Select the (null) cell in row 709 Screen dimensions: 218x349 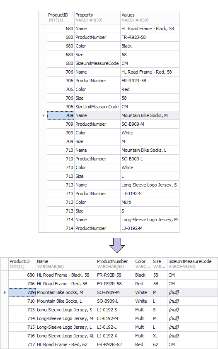(192, 292)
